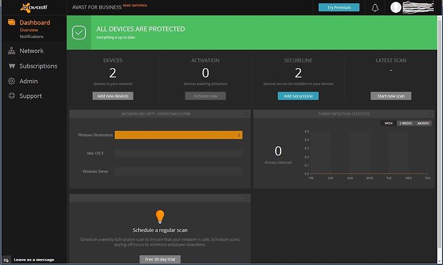The height and width of the screenshot is (265, 443).
Task: Click the Network sidebar icon
Action: tap(12, 51)
